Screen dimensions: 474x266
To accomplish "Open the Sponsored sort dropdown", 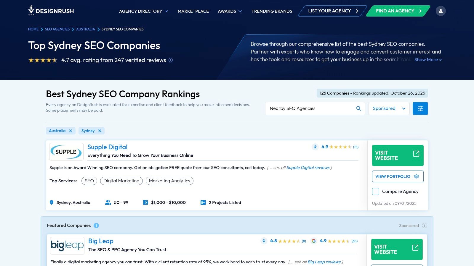I will [x=389, y=108].
